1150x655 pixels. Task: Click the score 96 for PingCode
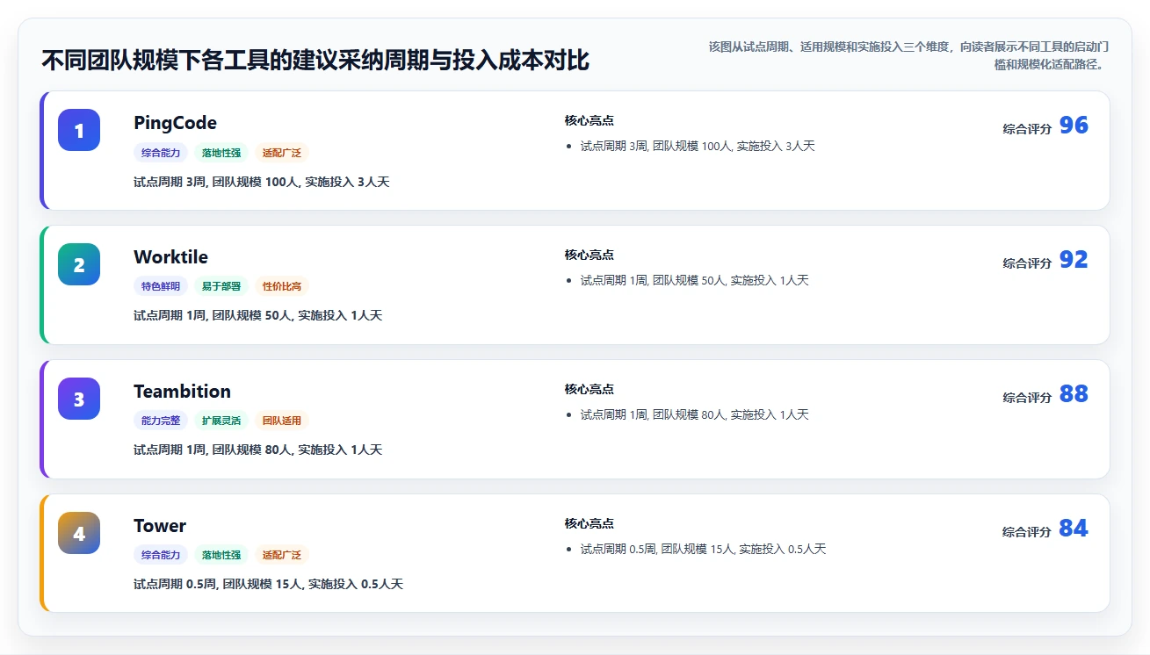tap(1074, 126)
